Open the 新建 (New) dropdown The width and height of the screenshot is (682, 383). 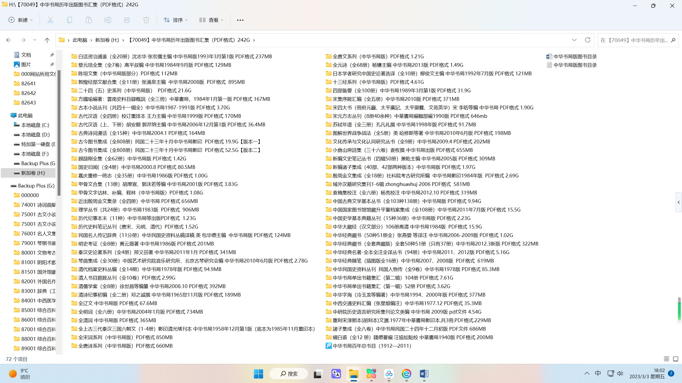point(21,20)
